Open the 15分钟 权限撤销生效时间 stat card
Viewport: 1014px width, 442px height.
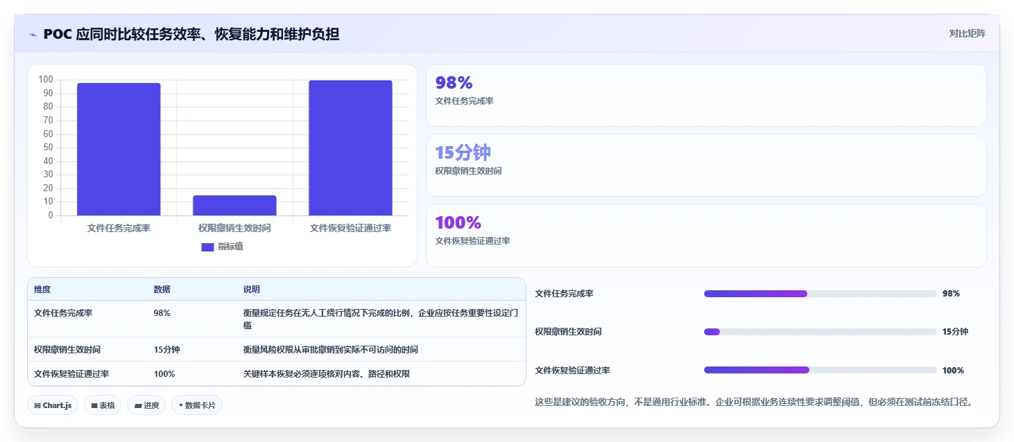[x=706, y=165]
